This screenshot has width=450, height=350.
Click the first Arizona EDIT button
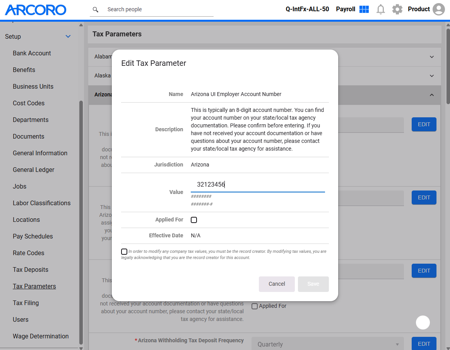[x=424, y=124]
